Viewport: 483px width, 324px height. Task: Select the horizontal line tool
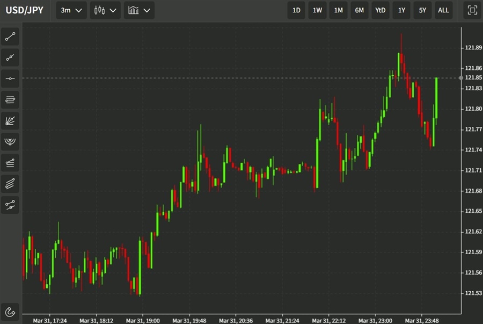(x=10, y=78)
